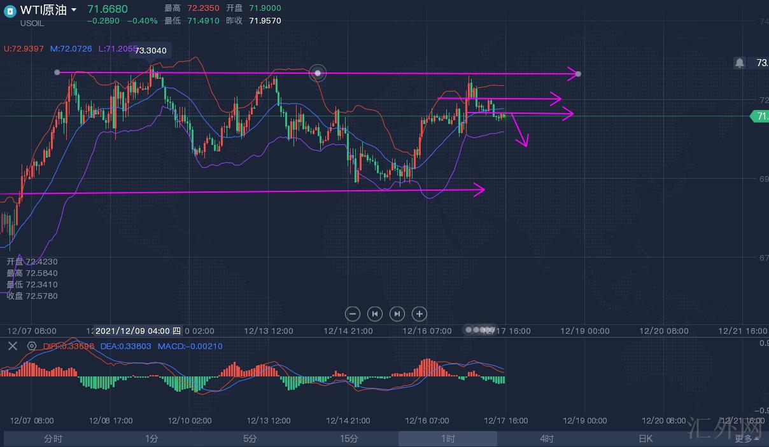Click the selected trendline's middle handle

pyautogui.click(x=318, y=73)
